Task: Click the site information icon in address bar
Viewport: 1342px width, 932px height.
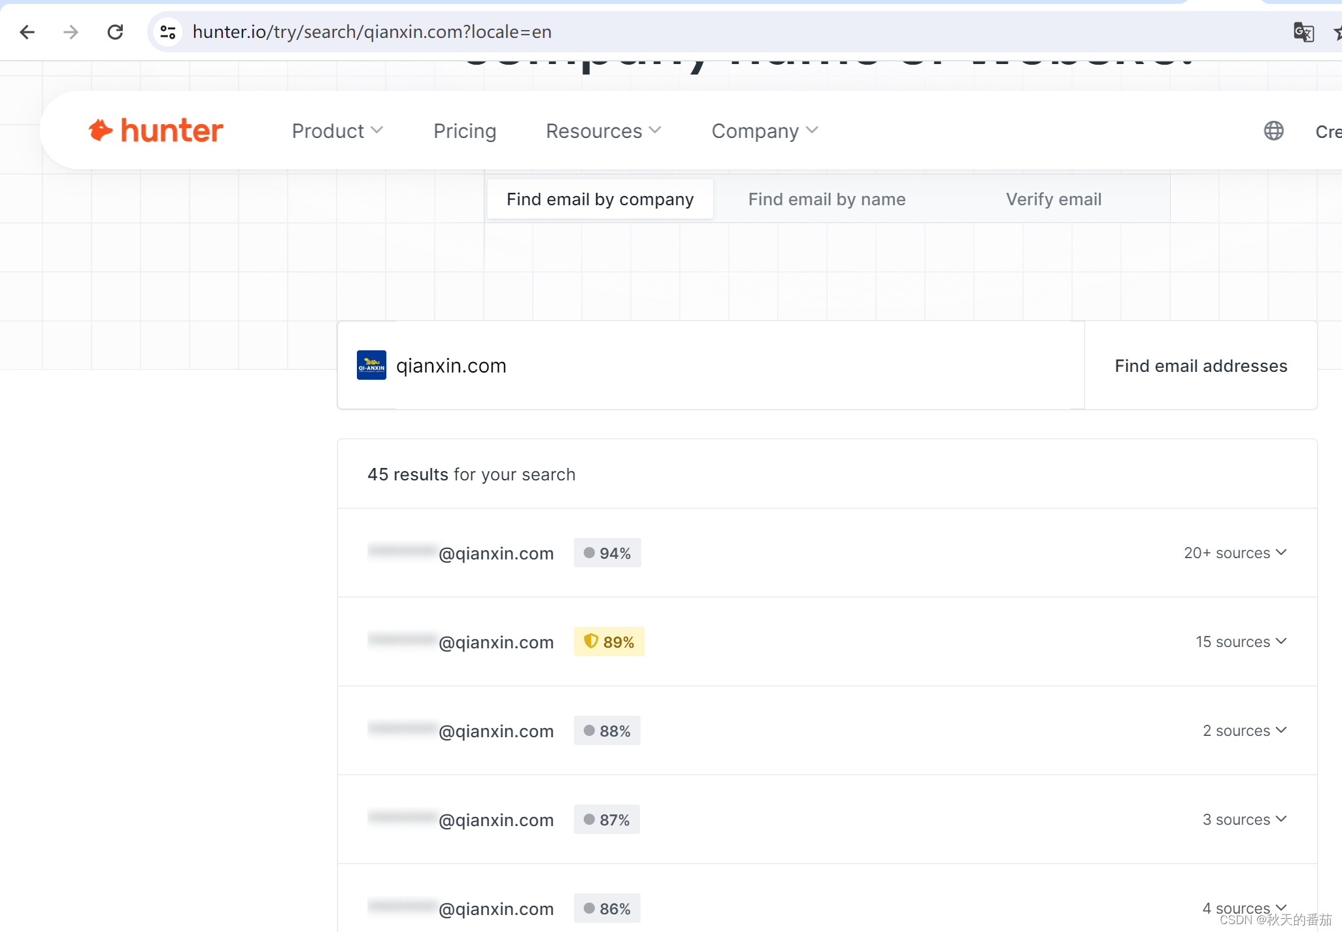Action: [x=168, y=32]
